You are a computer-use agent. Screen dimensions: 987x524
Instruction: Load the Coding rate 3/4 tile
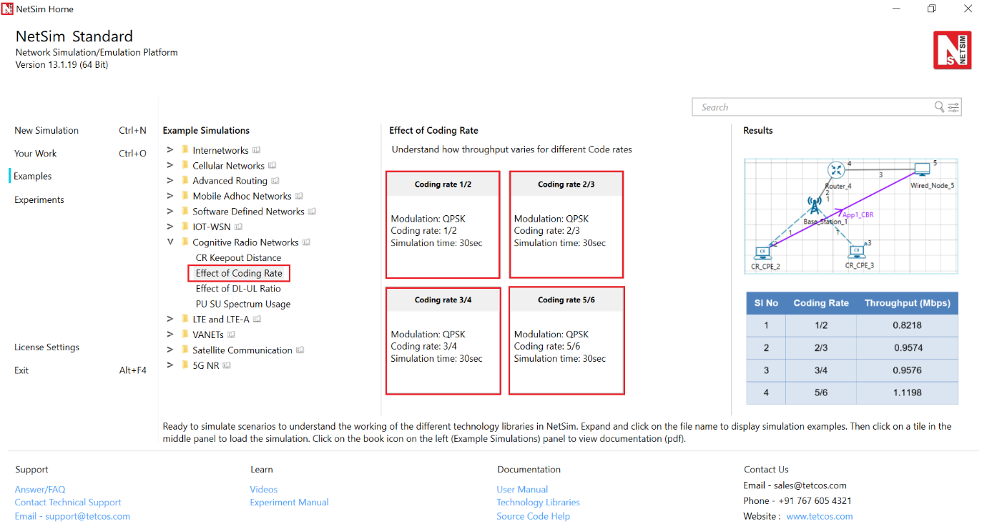click(443, 340)
